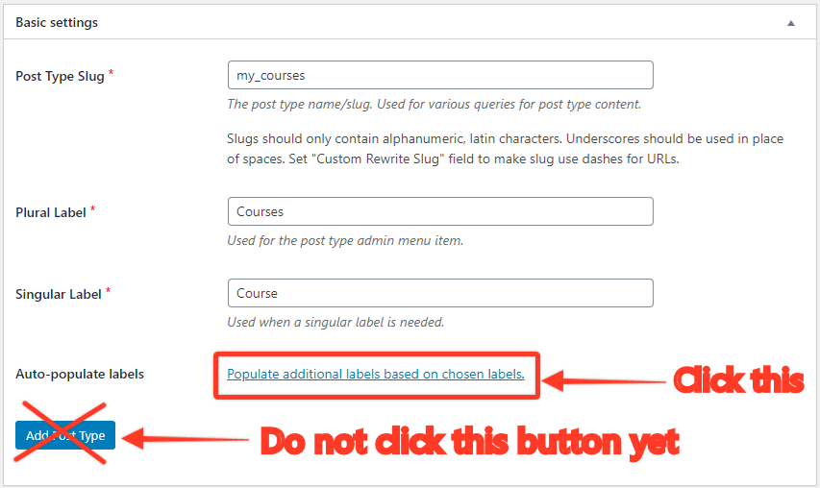Screen dimensions: 820x488
Task: Select the Plural Label text
Action: click(x=51, y=212)
